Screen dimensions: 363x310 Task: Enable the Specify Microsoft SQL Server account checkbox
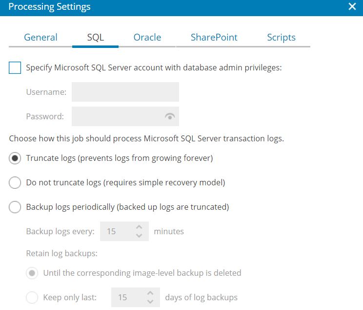pyautogui.click(x=15, y=67)
